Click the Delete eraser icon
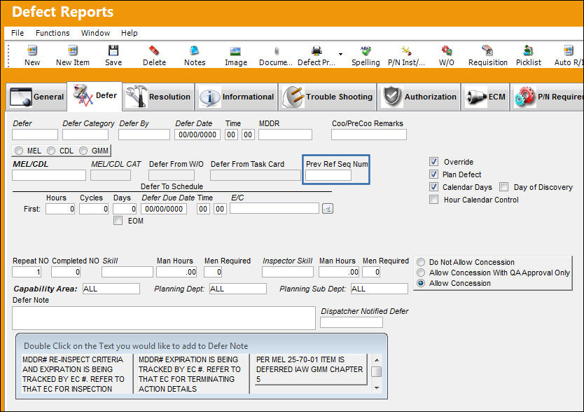584x412 pixels. coord(154,50)
